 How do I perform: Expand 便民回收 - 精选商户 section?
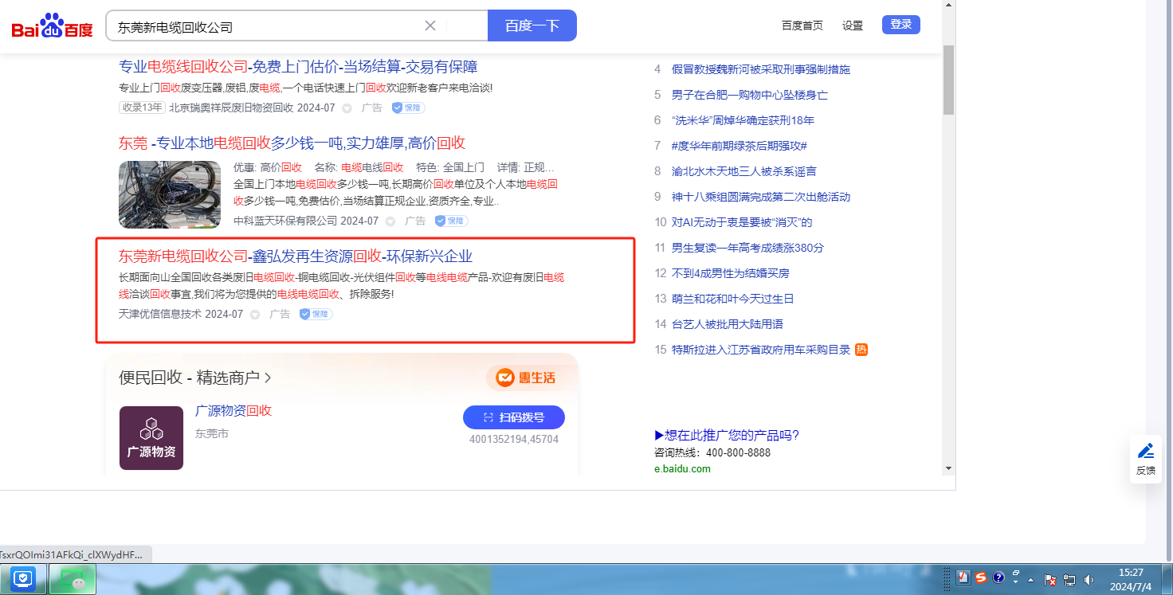click(x=195, y=378)
